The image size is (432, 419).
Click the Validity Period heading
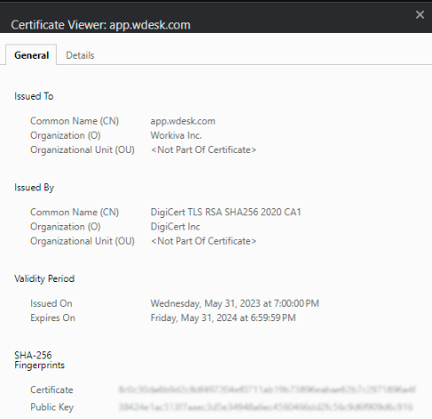point(44,278)
